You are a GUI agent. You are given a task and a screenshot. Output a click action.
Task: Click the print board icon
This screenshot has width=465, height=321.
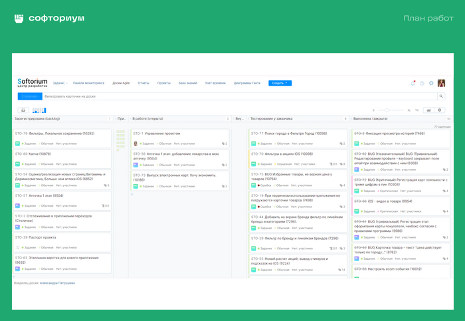23,110
